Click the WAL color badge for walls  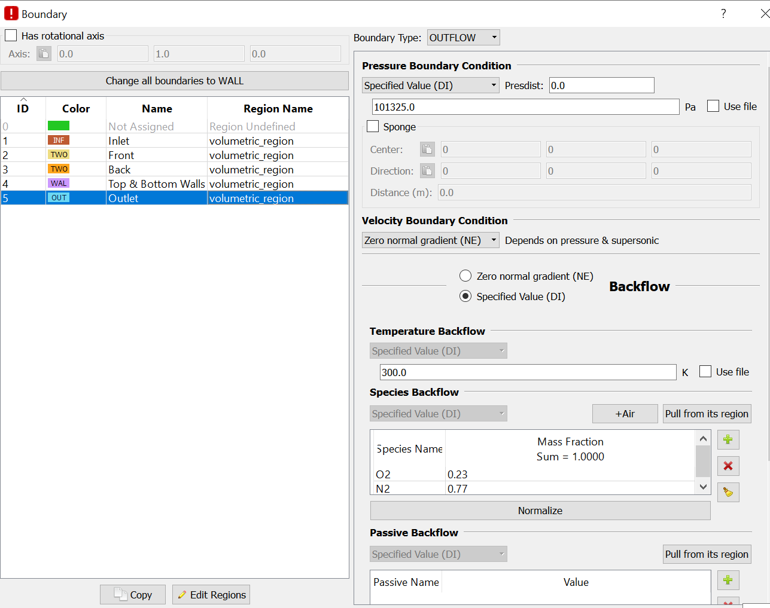(59, 184)
